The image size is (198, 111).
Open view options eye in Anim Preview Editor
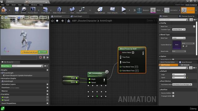tap(195, 68)
